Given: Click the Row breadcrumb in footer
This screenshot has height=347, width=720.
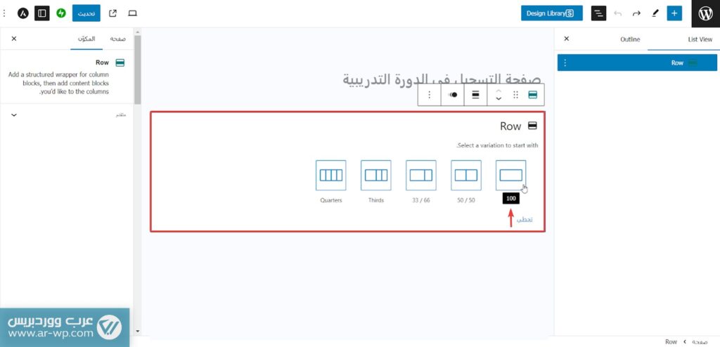Looking at the screenshot, I should pyautogui.click(x=671, y=341).
